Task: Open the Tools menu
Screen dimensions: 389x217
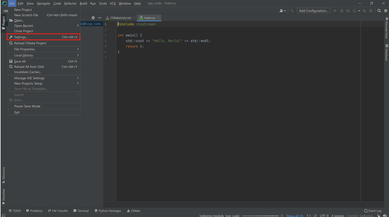Action: pos(103,3)
